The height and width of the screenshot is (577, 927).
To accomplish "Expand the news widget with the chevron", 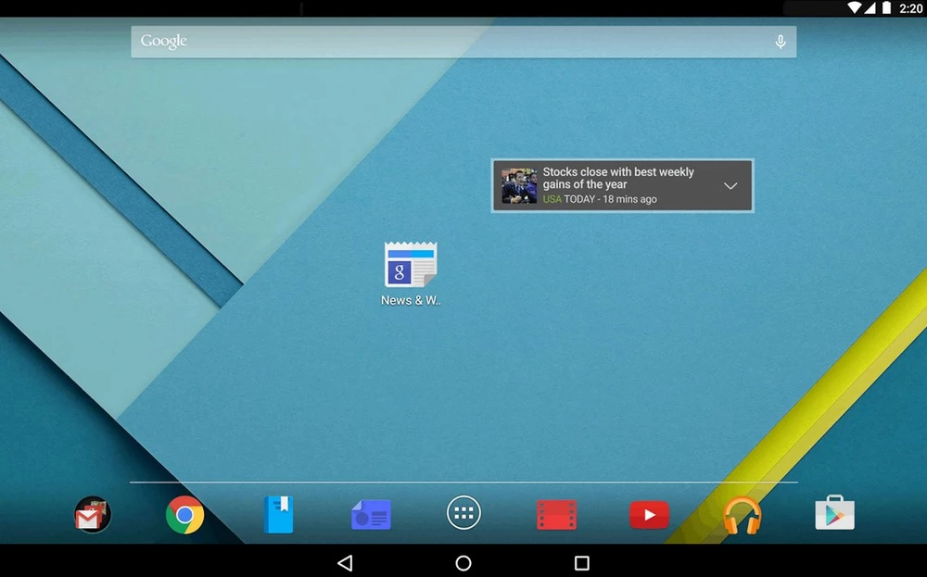I will (x=730, y=186).
